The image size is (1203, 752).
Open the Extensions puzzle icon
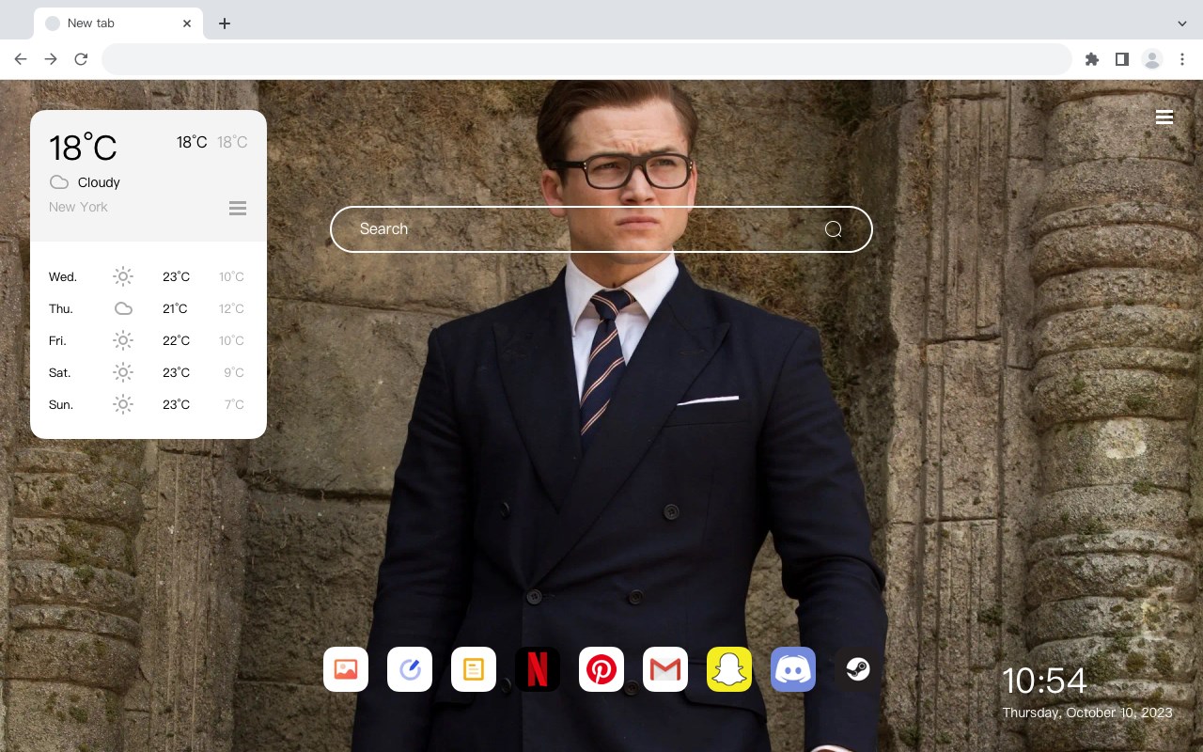pos(1091,59)
